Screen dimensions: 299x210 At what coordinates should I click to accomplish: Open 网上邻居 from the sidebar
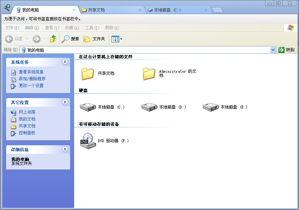(26, 112)
